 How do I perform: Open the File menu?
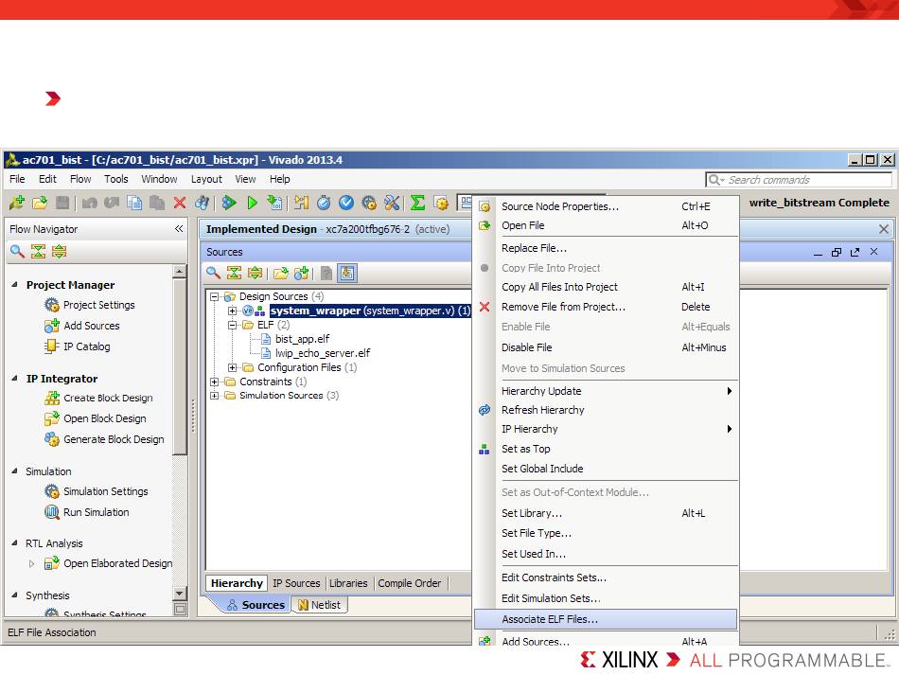point(17,179)
